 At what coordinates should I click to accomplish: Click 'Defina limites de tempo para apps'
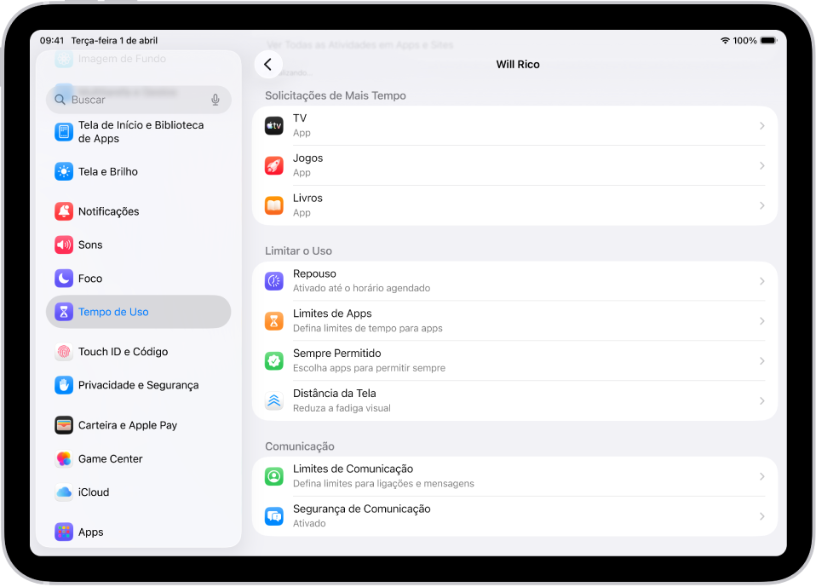[368, 328]
